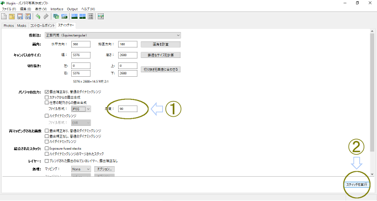Enable the Exposure fused stacks checkbox
Screen dimensions: 377x201
pyautogui.click(x=47, y=149)
